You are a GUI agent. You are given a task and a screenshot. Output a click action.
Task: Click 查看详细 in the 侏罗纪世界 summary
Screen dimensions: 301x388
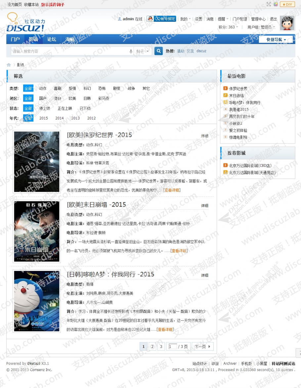pos(172,190)
